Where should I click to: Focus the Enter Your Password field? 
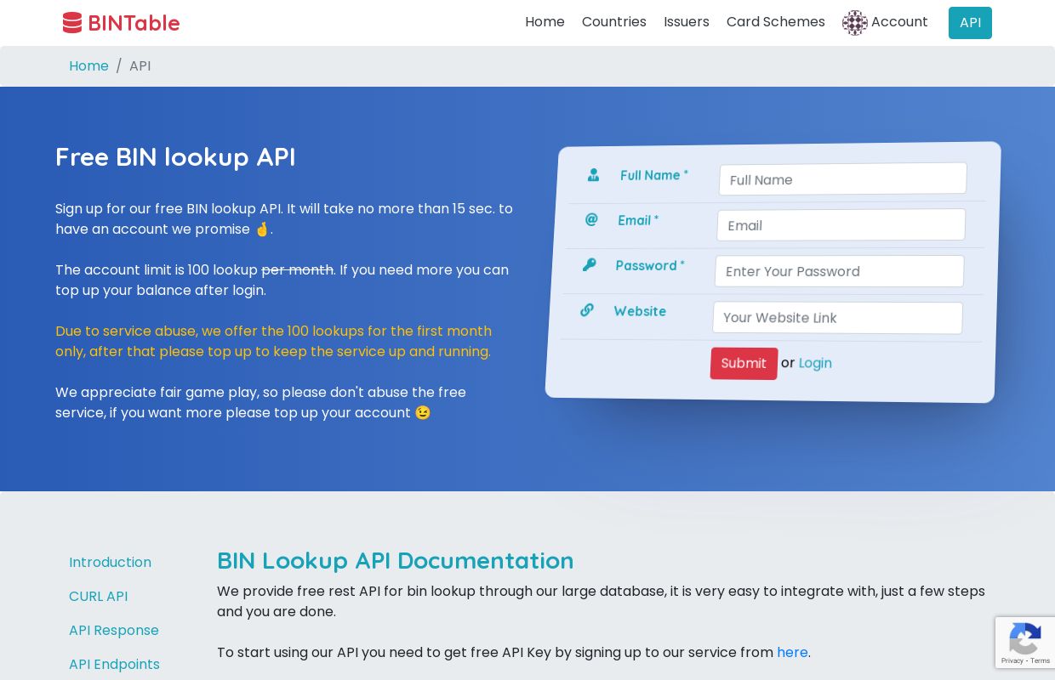click(839, 271)
